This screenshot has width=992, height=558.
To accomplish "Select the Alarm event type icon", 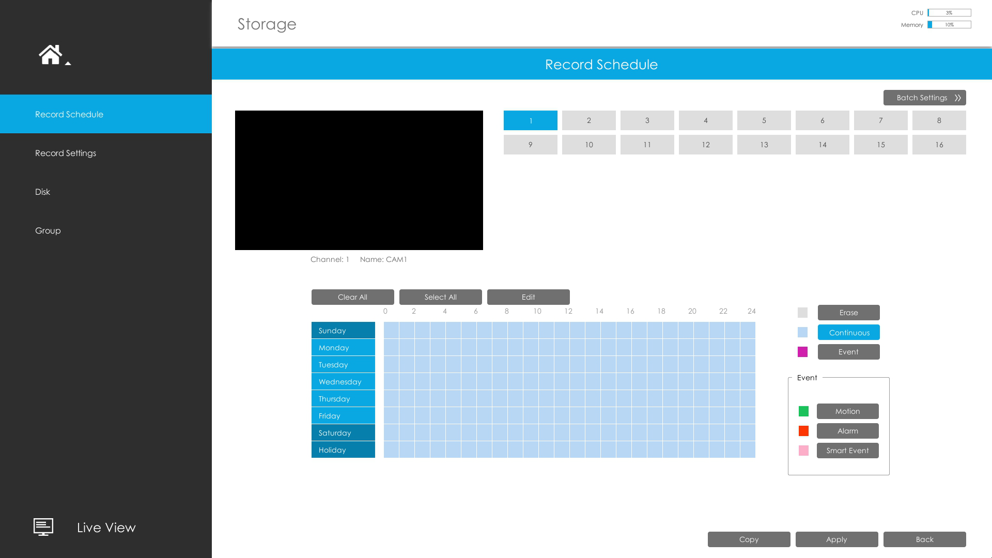I will point(803,430).
